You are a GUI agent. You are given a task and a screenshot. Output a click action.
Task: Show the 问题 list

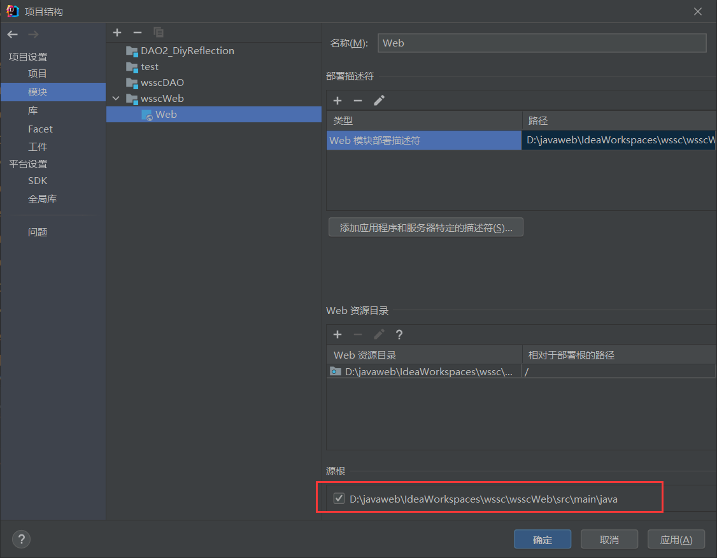38,232
